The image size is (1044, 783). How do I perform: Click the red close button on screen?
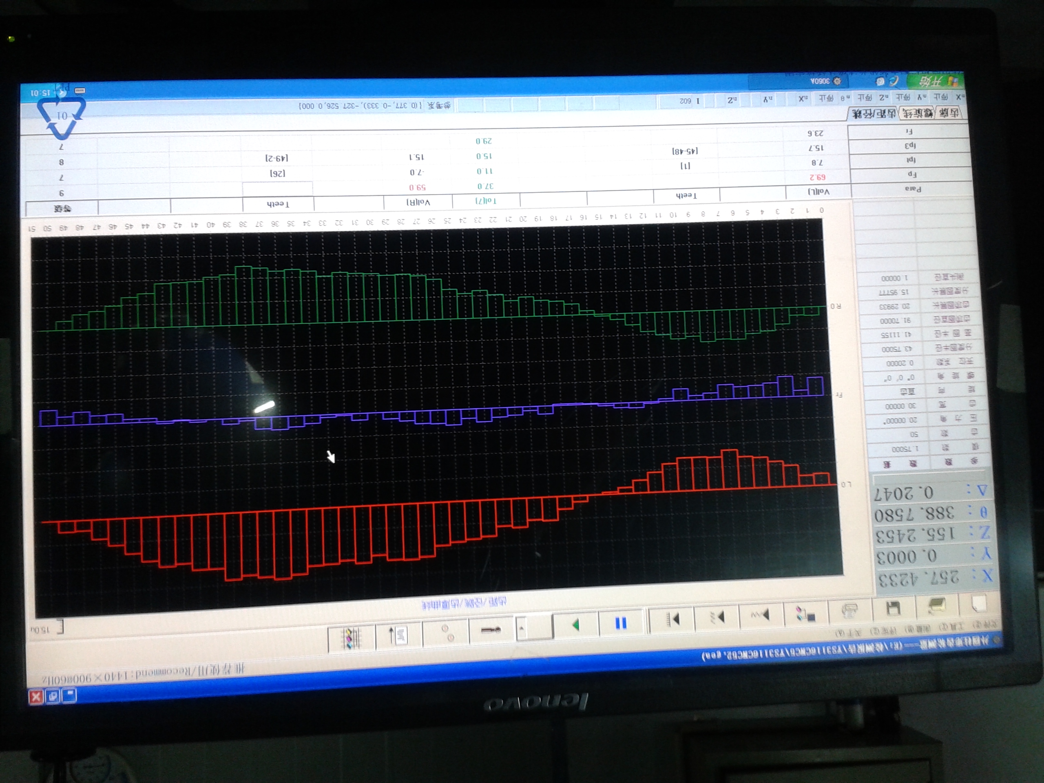tap(36, 697)
